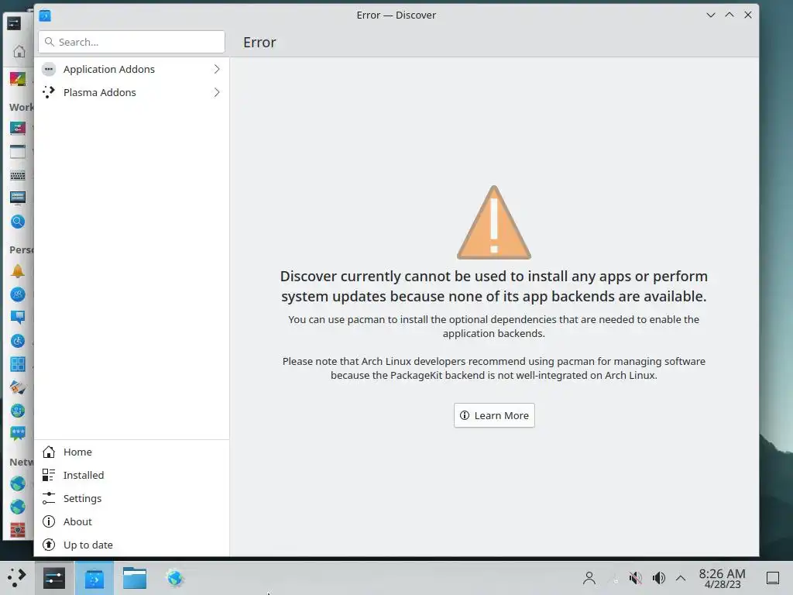This screenshot has width=793, height=595.
Task: Open the Applications grid icon in System Settings
Action: click(18, 364)
